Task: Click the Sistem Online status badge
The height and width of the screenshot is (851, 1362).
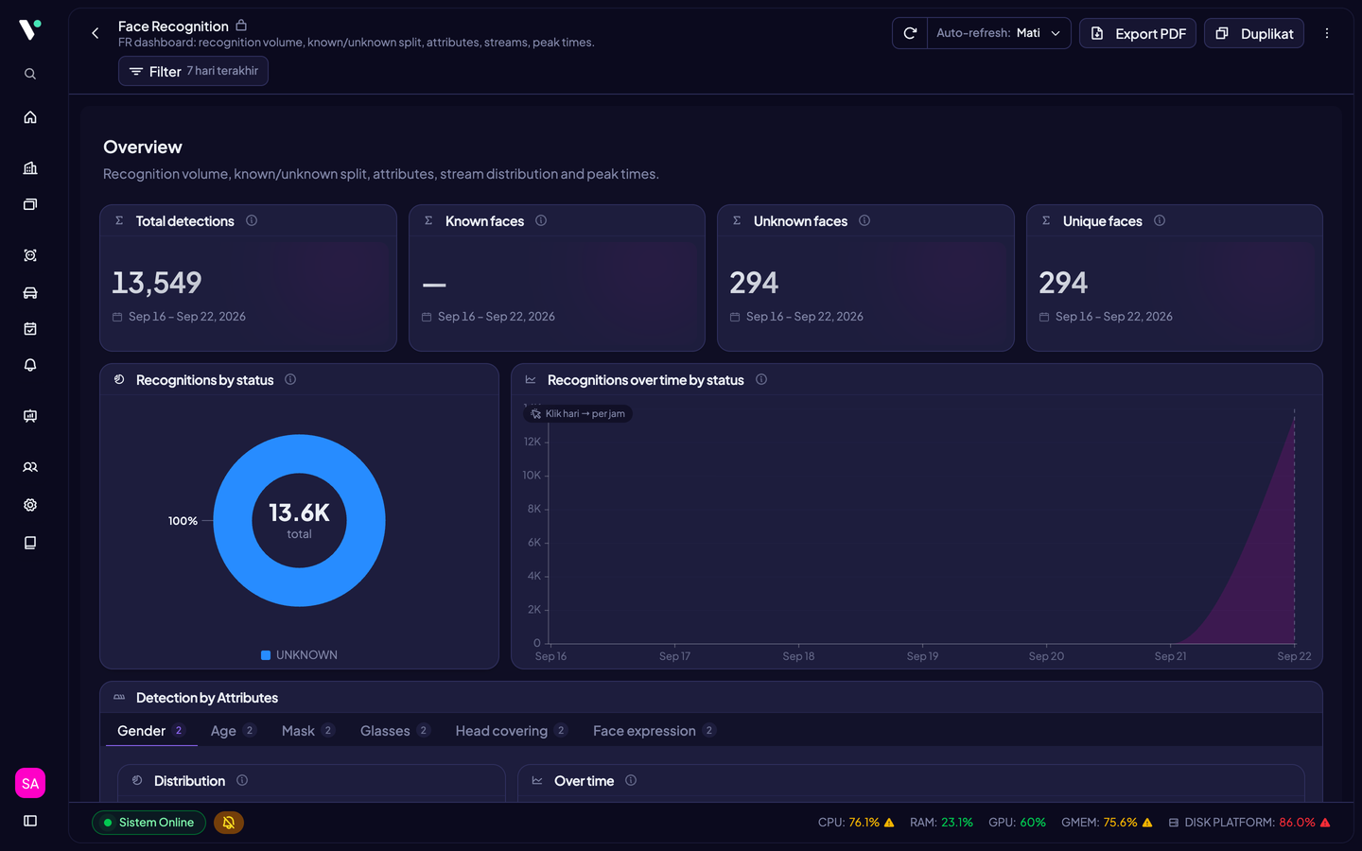Action: 148,823
